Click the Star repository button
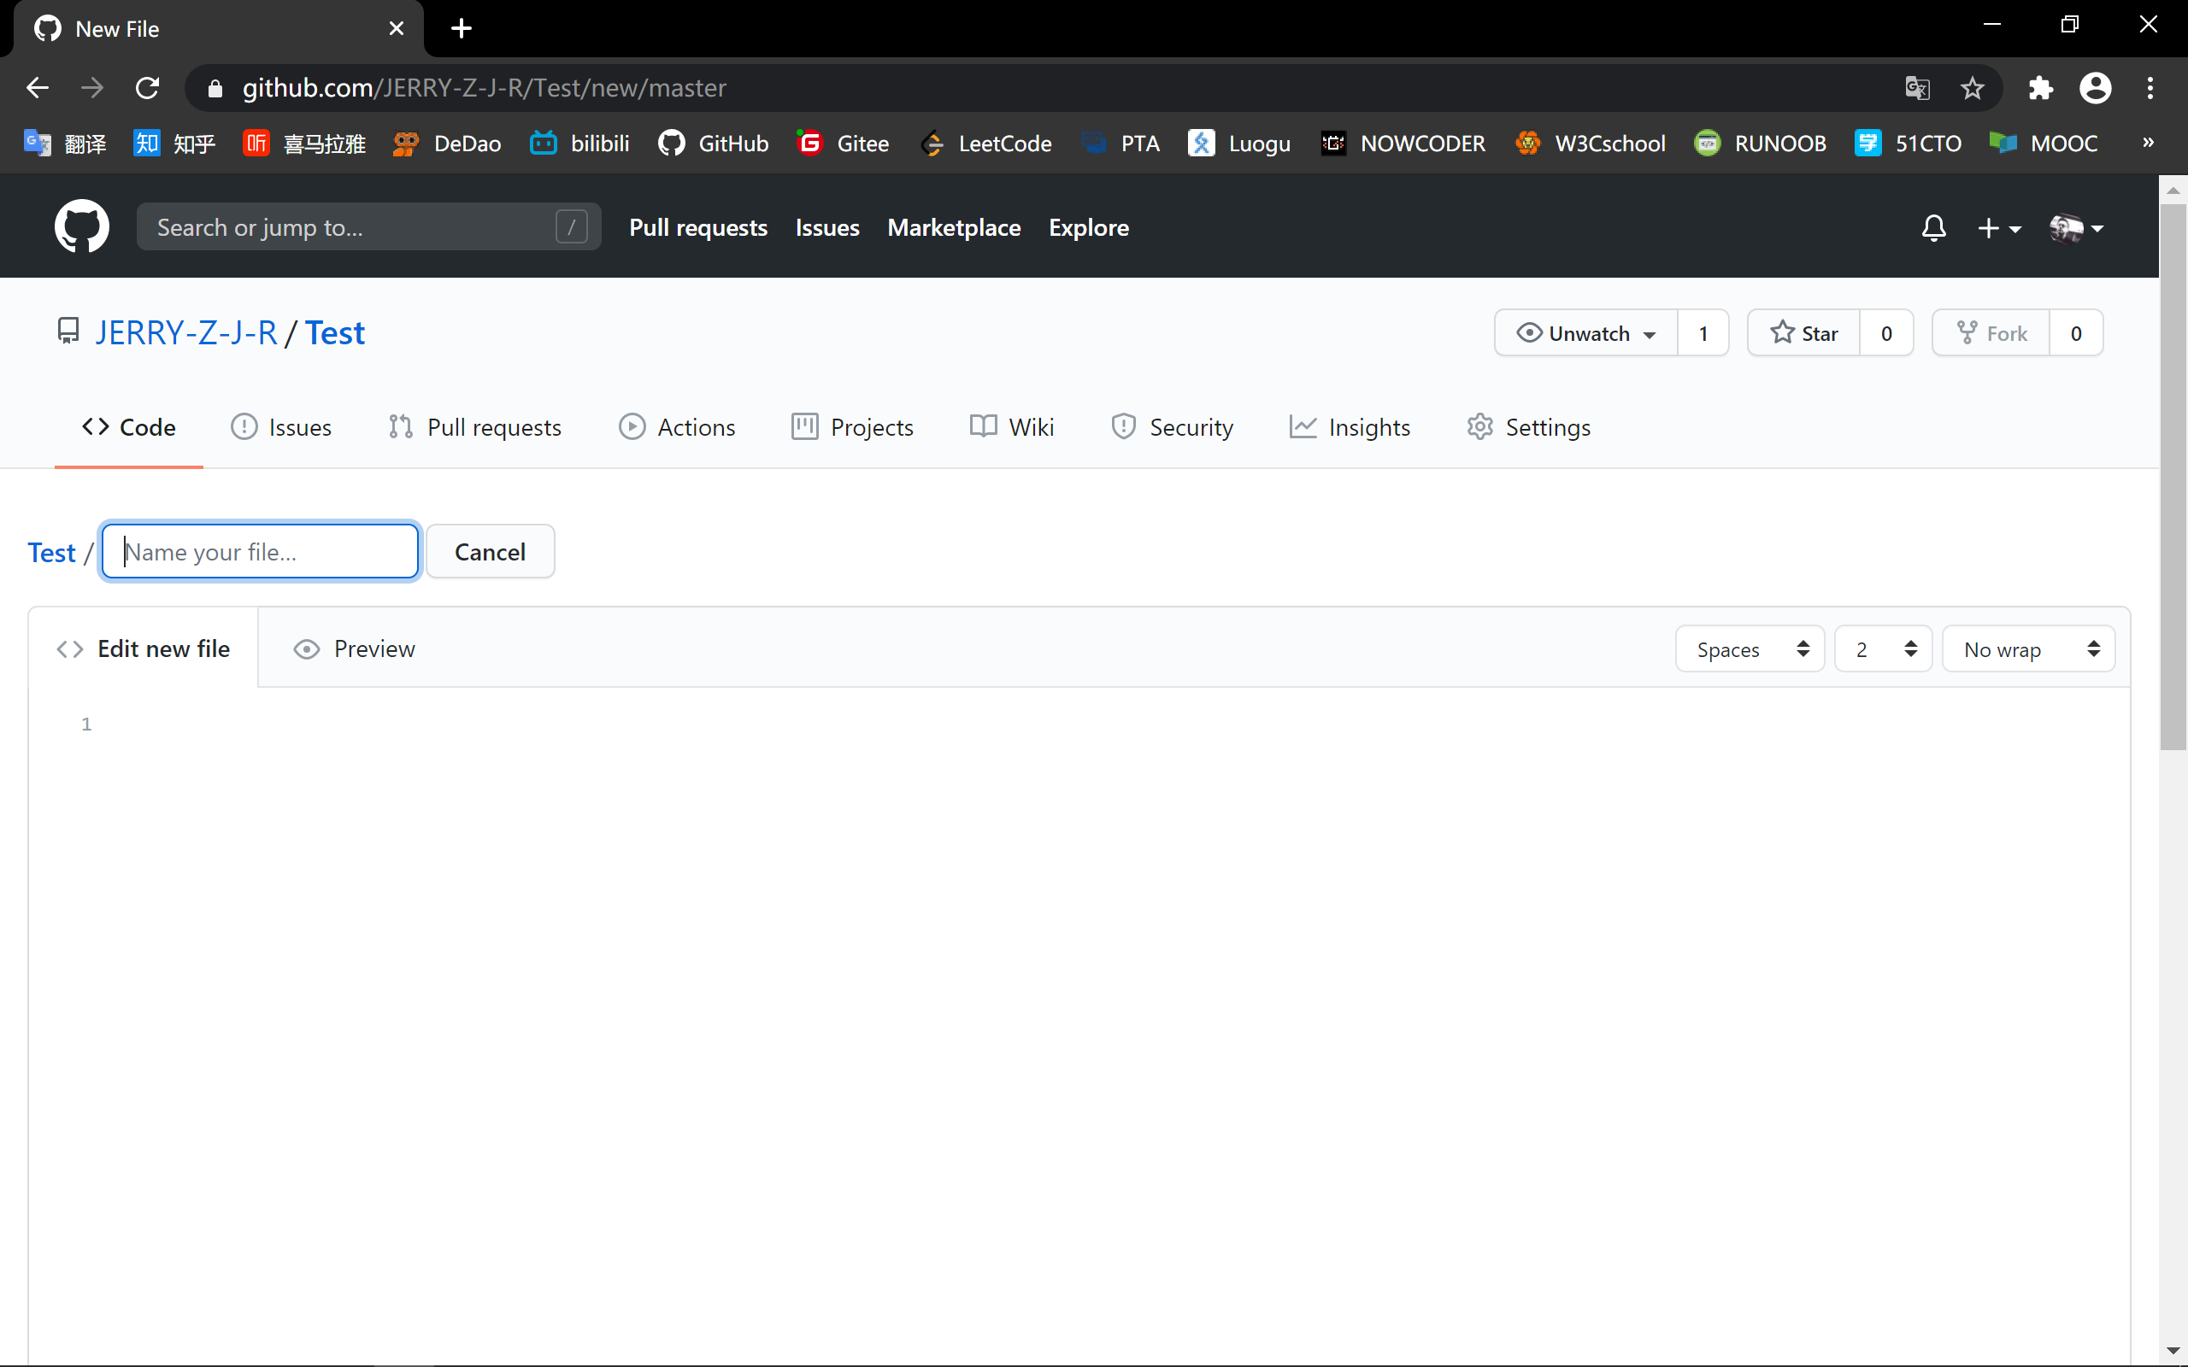The height and width of the screenshot is (1367, 2188). 1803,332
